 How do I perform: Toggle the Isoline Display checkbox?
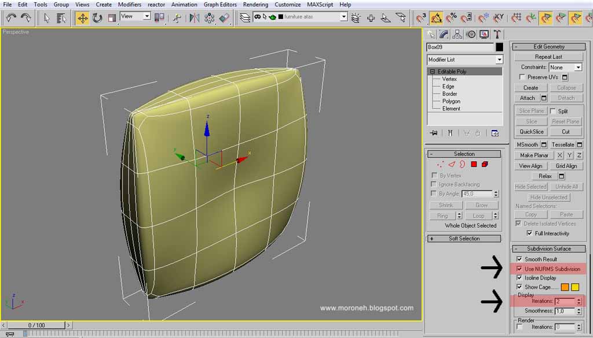coord(519,278)
